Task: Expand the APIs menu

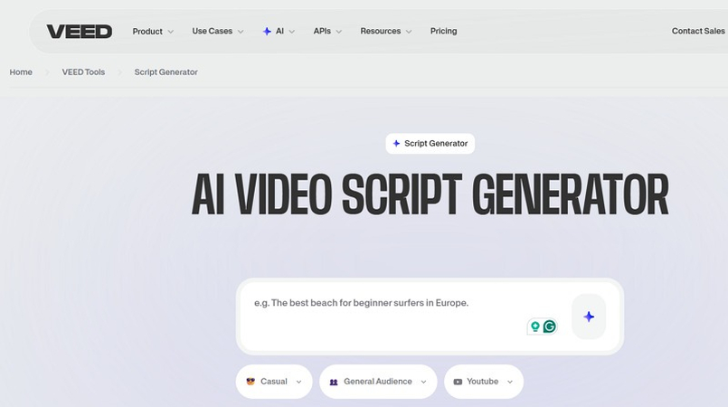Action: point(327,32)
